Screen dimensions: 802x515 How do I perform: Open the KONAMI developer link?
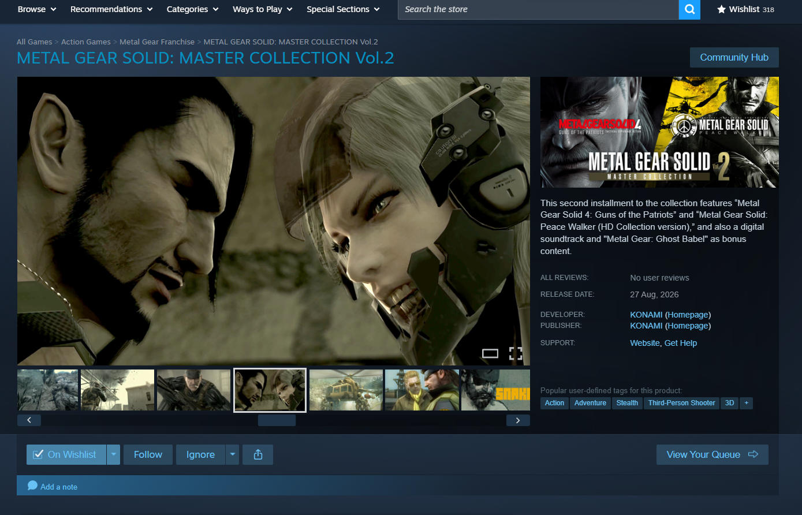pos(646,315)
